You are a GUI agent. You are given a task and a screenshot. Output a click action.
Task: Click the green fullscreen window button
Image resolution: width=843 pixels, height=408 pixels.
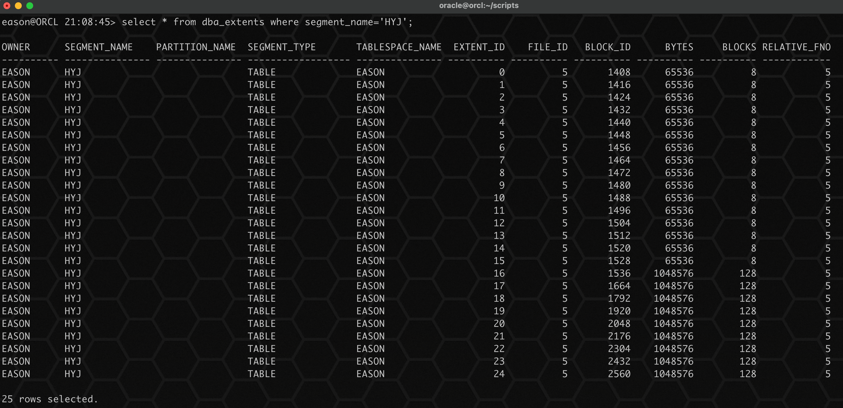pyautogui.click(x=30, y=5)
